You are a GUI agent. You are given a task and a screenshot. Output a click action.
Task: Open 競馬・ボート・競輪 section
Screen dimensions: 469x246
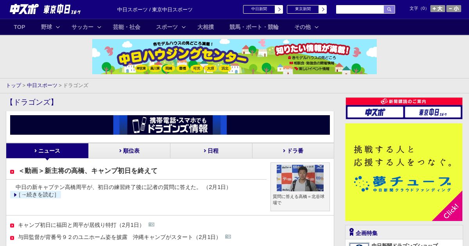pyautogui.click(x=254, y=27)
